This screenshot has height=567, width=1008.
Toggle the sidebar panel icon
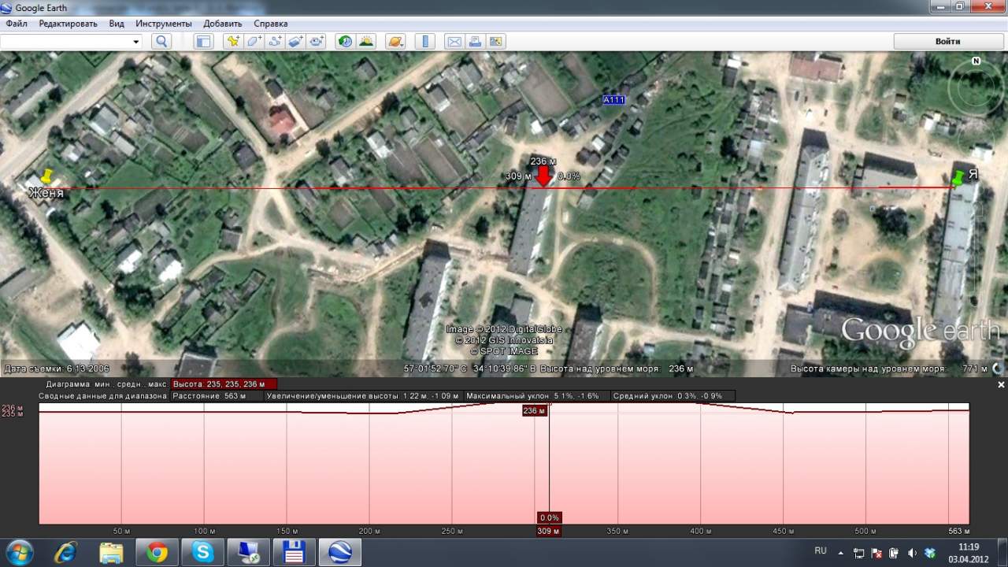[203, 42]
